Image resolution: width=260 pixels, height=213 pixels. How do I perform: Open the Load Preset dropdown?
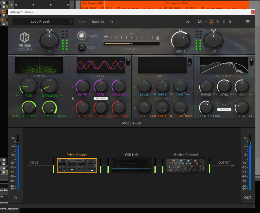[43, 22]
